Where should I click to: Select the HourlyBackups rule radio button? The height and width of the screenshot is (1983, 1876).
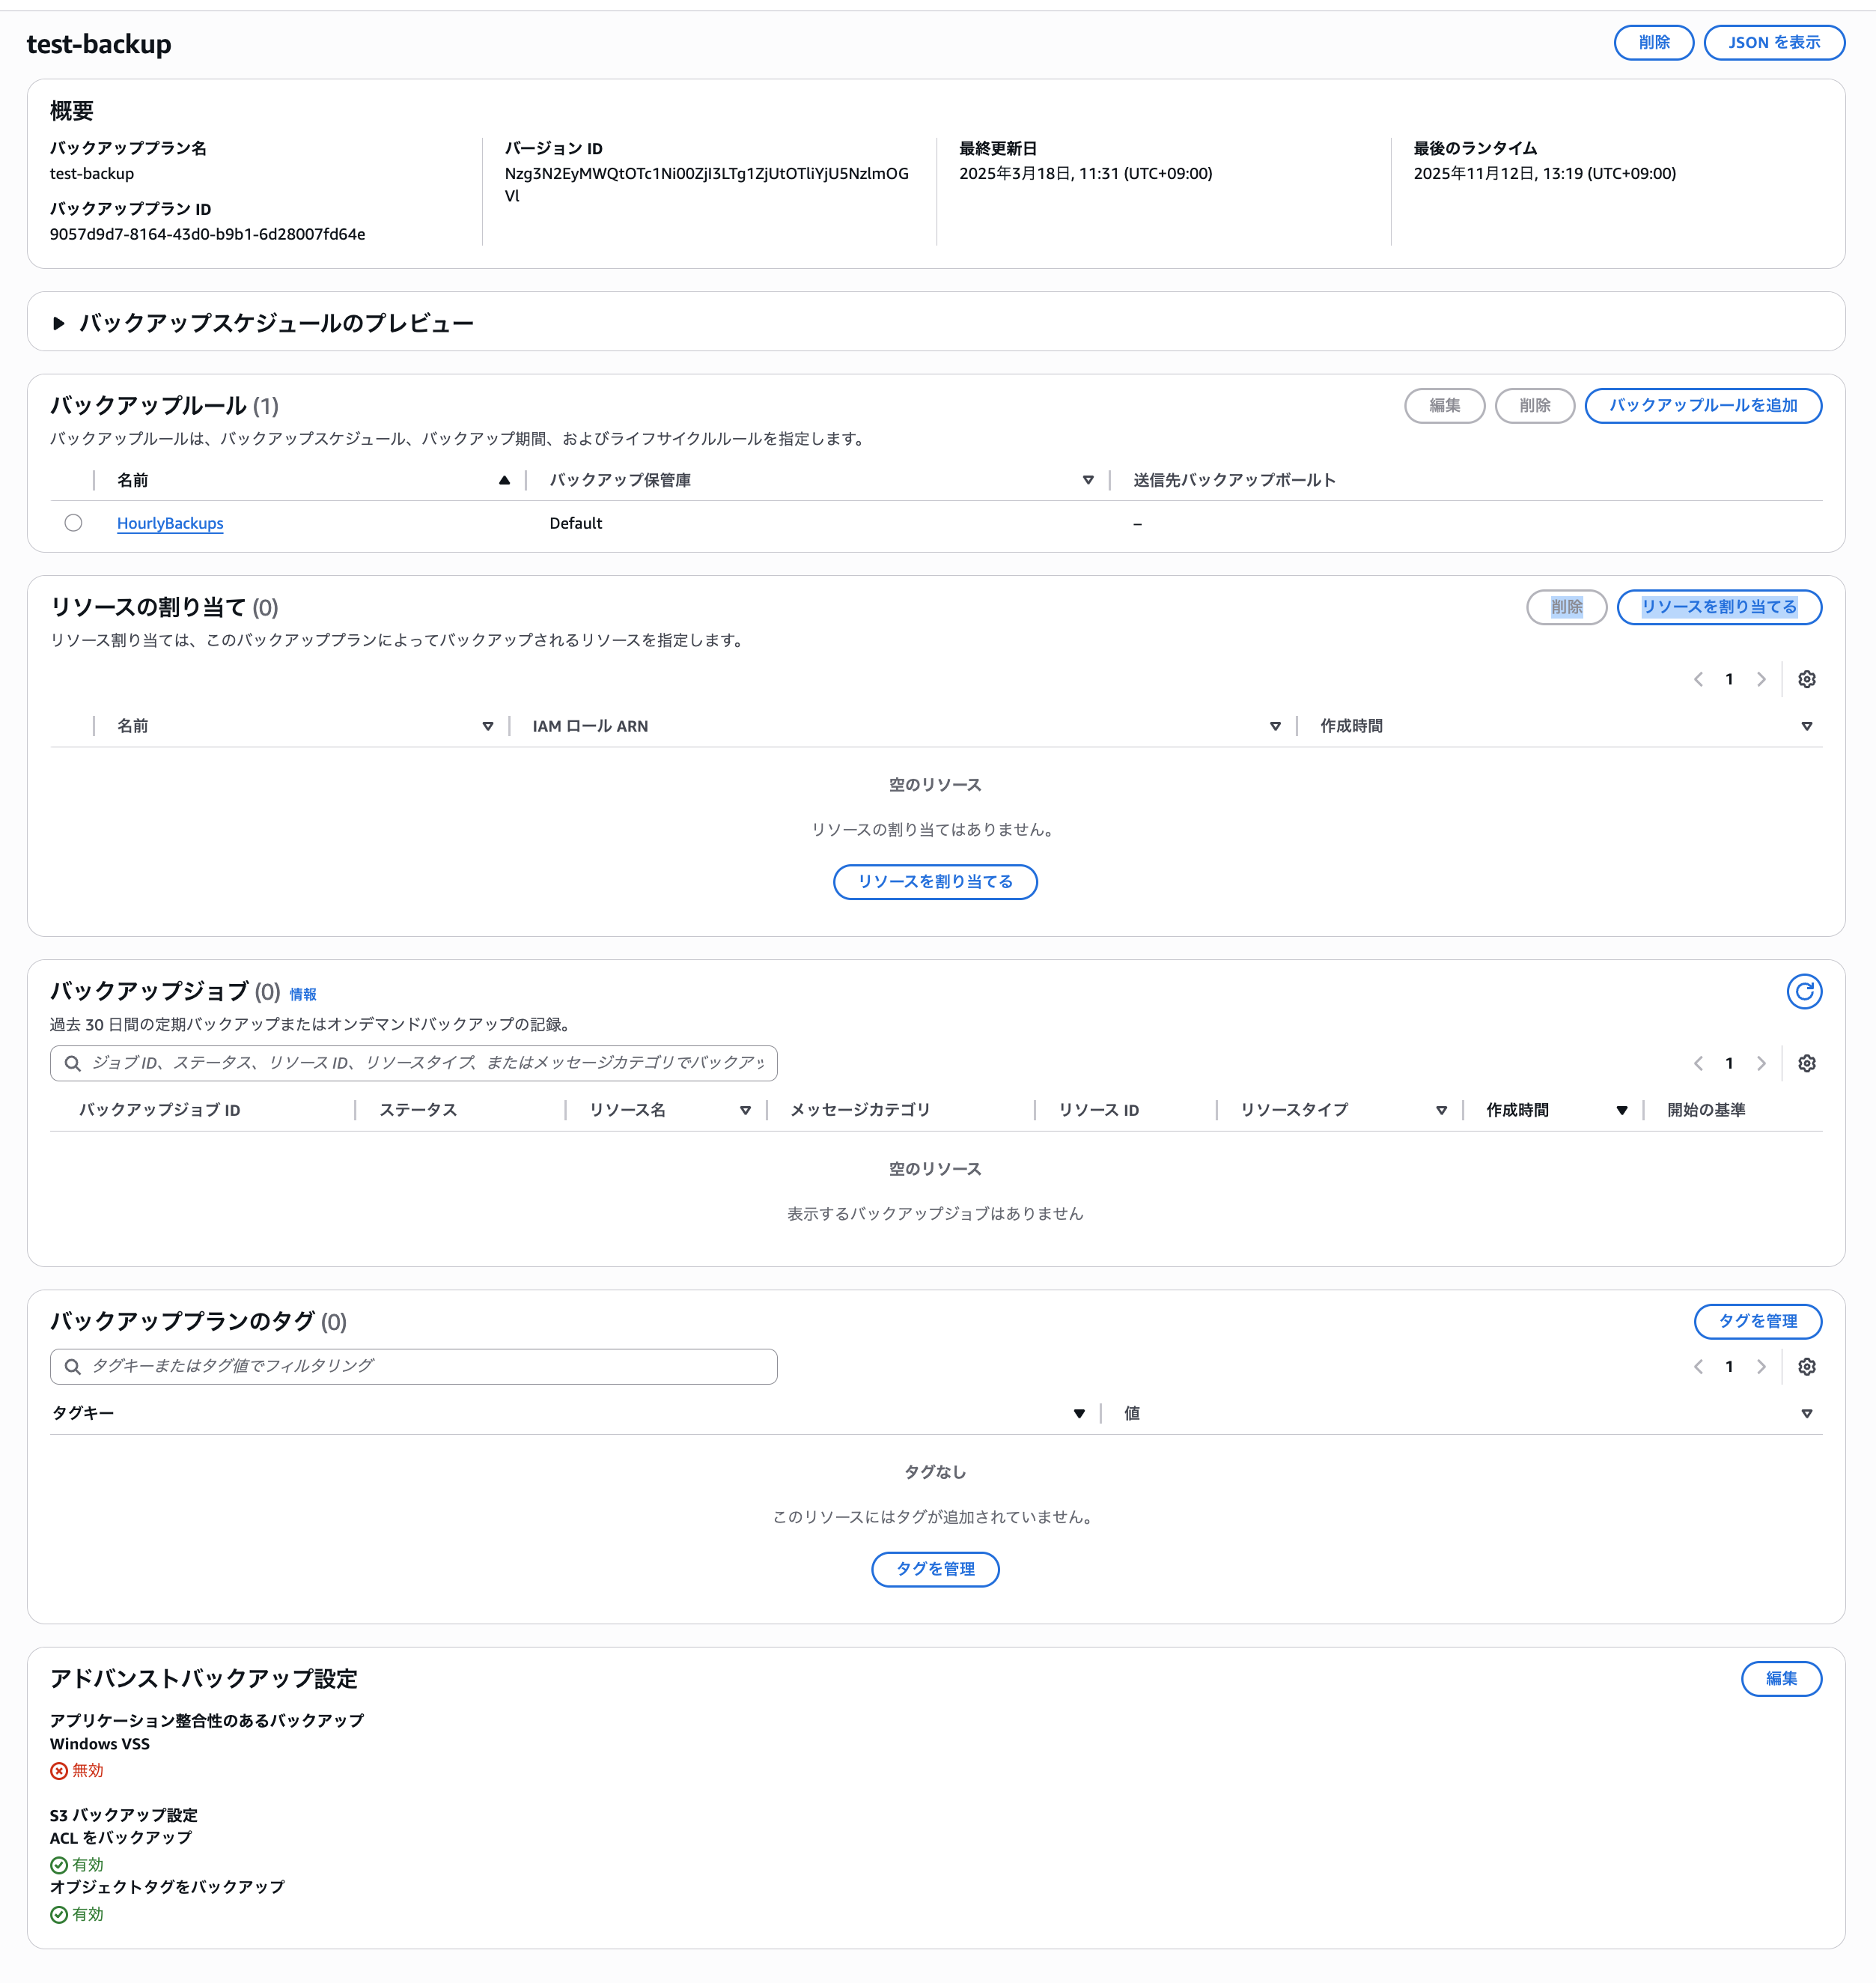coord(73,522)
